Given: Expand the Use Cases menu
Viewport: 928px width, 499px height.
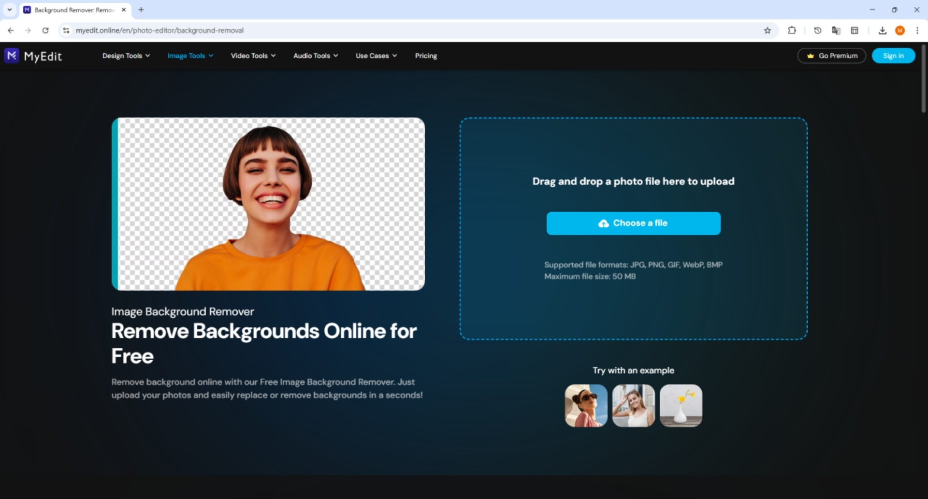Looking at the screenshot, I should [377, 56].
